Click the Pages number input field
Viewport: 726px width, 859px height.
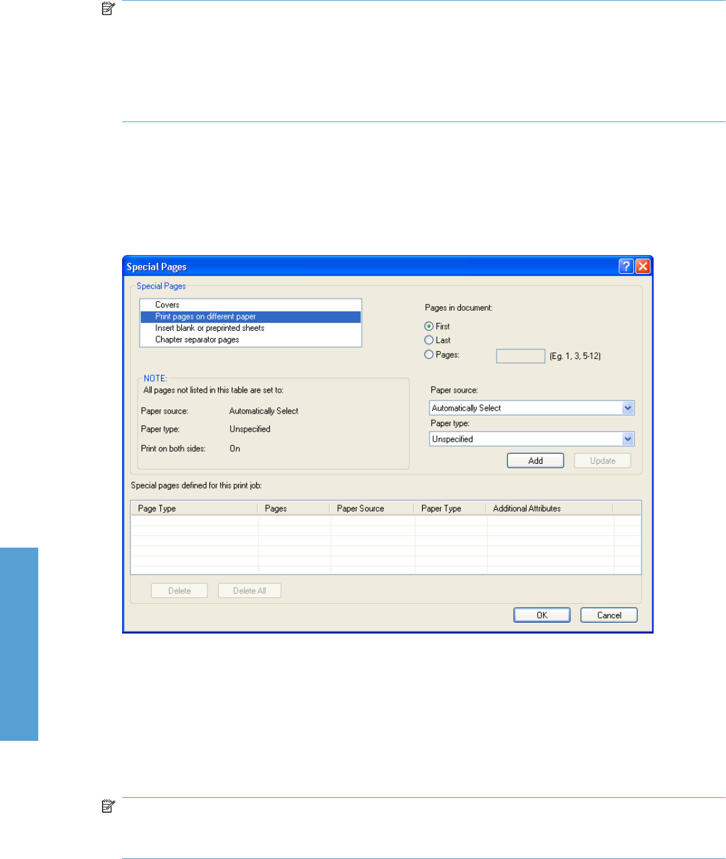(x=521, y=356)
